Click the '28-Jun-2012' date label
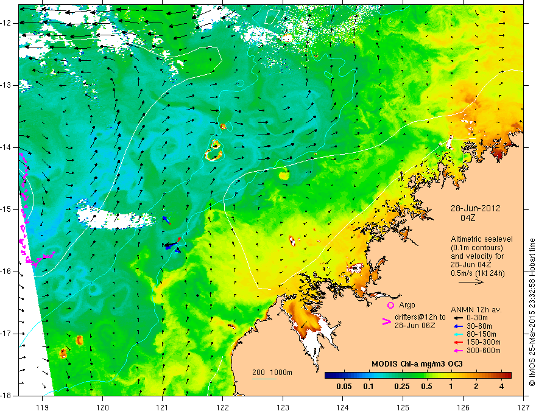This screenshot has height=414, width=536. (x=475, y=208)
